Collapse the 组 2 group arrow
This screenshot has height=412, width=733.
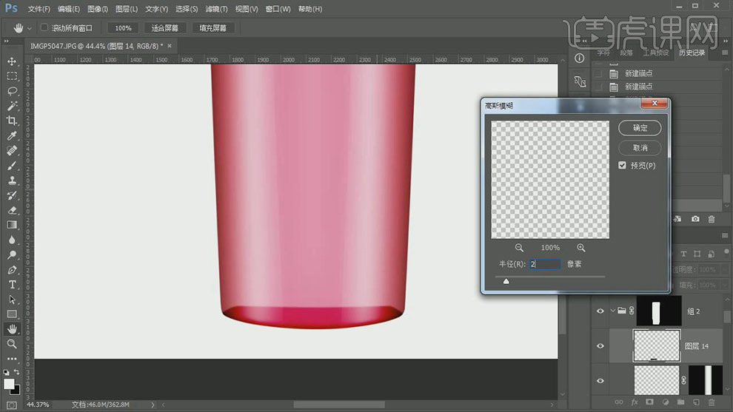[x=613, y=311]
